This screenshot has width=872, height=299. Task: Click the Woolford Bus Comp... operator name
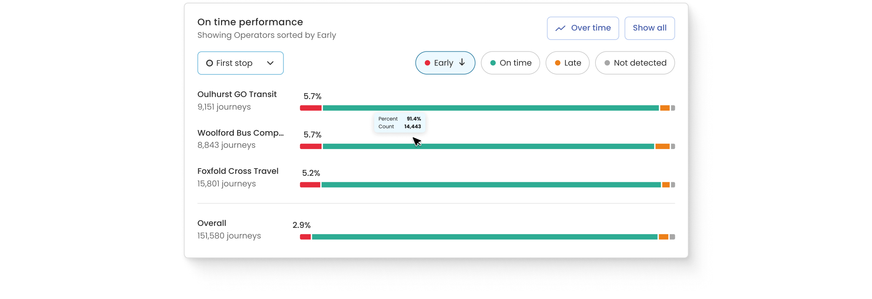pos(240,133)
